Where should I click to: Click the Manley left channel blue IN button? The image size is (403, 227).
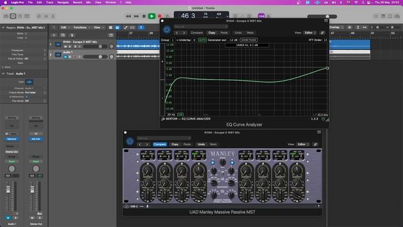pos(213,163)
